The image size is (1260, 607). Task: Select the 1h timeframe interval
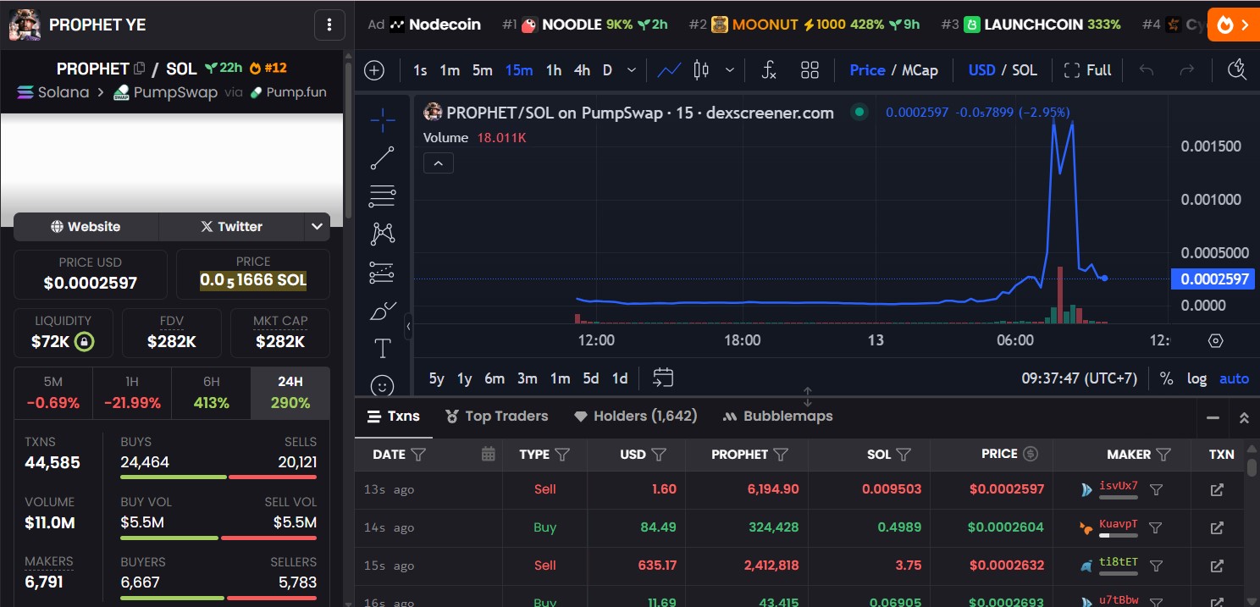tap(554, 70)
